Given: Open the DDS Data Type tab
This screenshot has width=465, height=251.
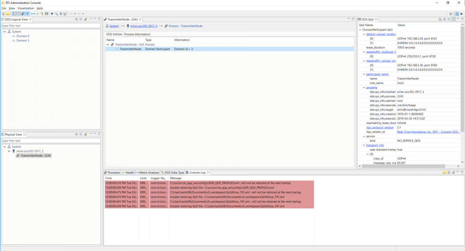Looking at the screenshot, I should (x=173, y=173).
